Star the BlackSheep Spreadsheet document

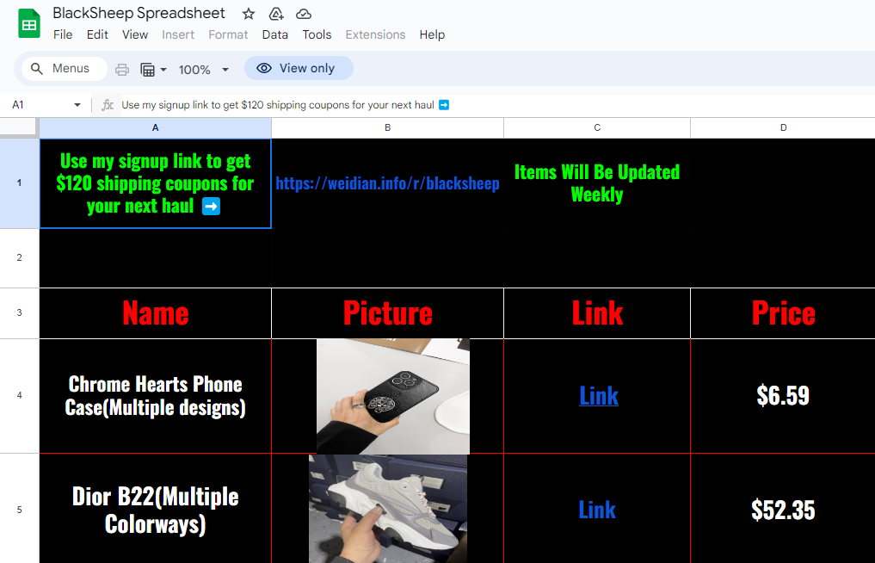[x=249, y=14]
